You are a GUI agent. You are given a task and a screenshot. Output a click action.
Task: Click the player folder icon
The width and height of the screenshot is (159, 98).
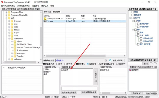tap(12, 33)
